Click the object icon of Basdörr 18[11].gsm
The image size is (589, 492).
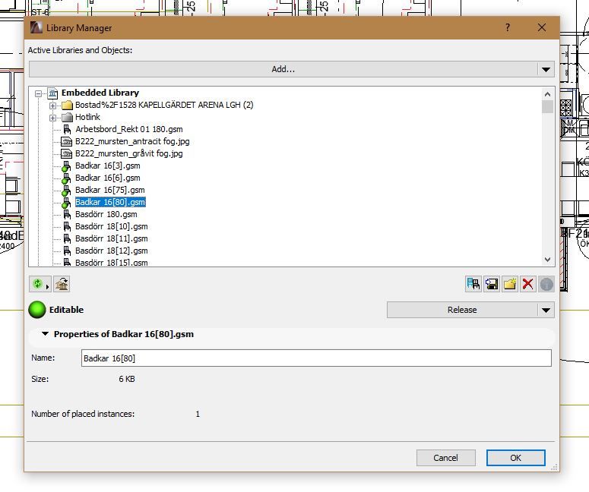tap(67, 238)
